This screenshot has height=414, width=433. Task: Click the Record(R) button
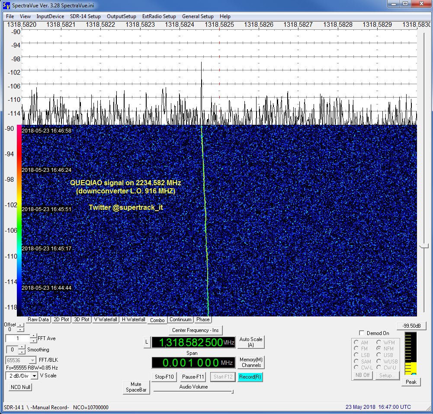pos(250,377)
